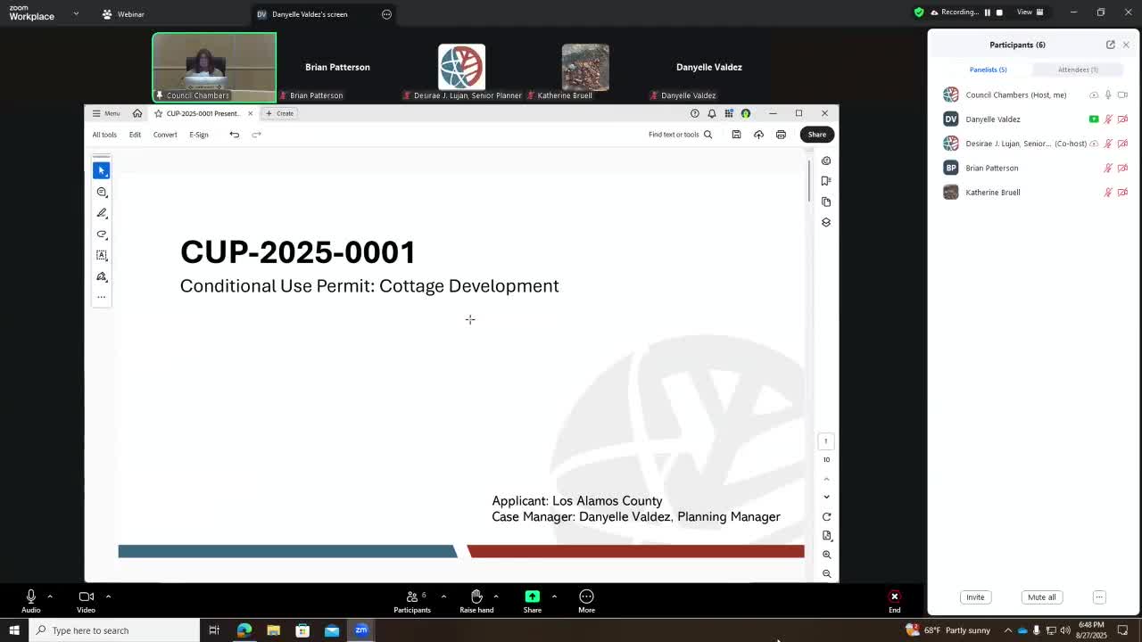Unmute Katherine Bruell in participants list

(1108, 192)
